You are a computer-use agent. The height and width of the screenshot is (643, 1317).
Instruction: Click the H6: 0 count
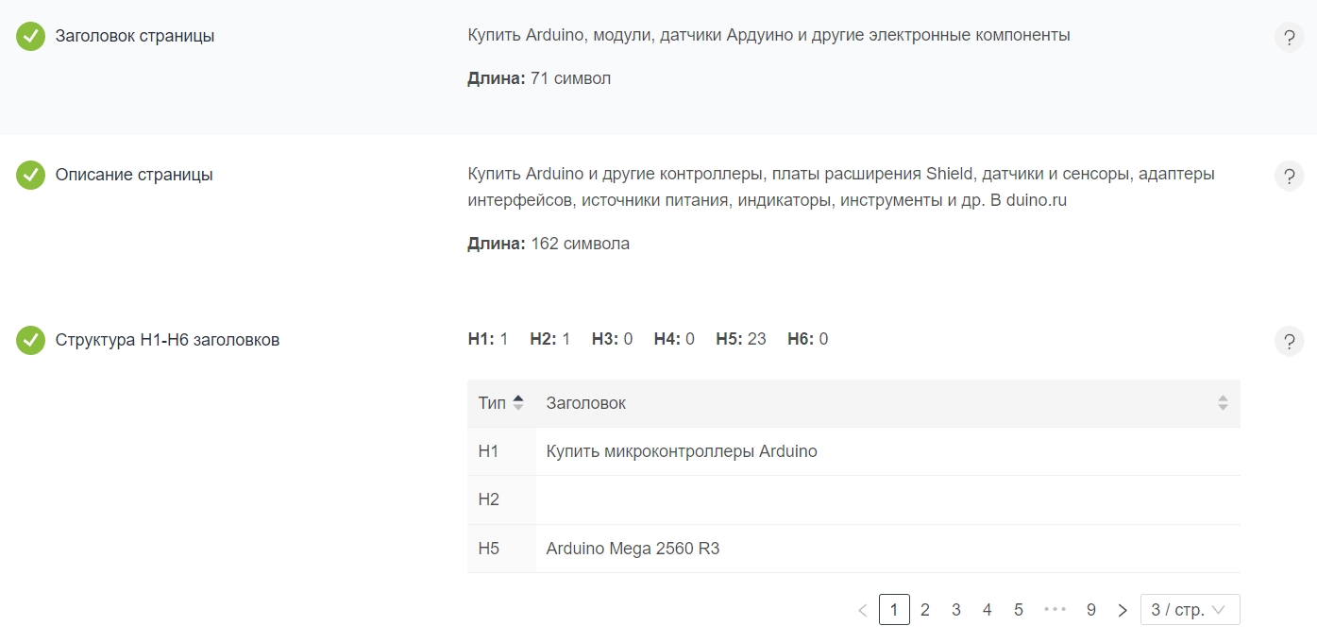point(808,339)
